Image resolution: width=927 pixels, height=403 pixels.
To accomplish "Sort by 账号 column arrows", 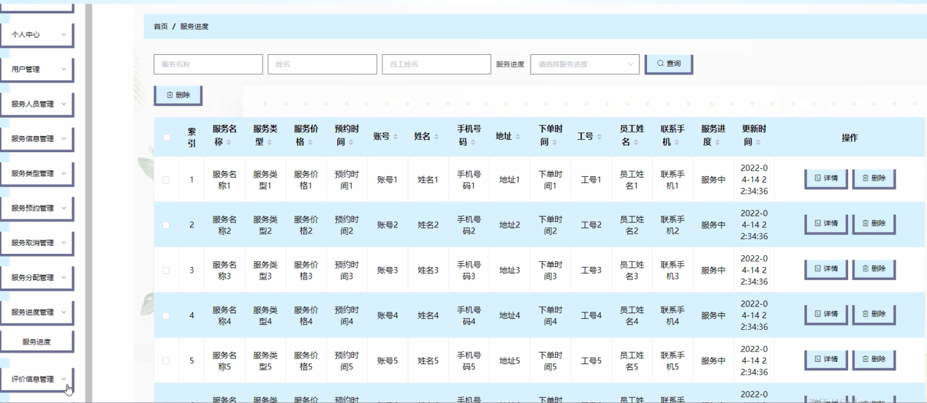I will [397, 137].
